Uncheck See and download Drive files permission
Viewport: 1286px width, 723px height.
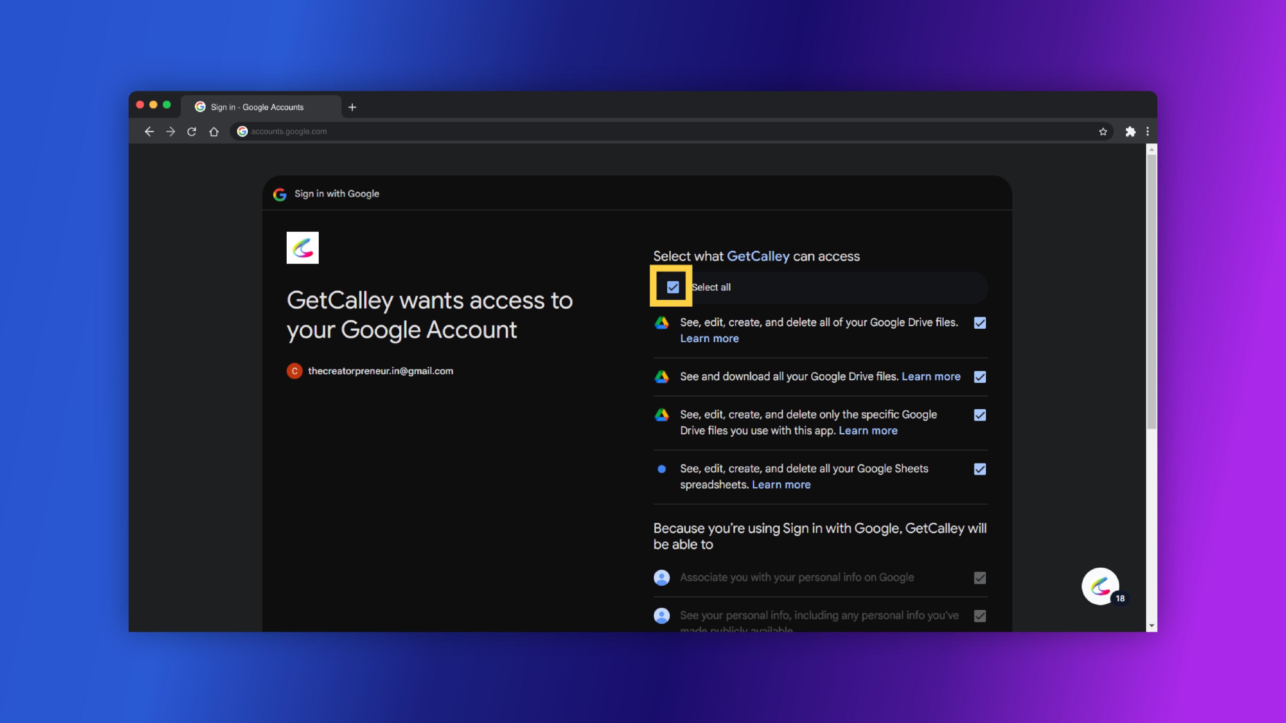click(980, 377)
